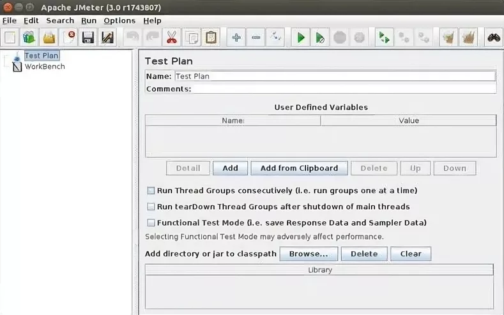Open the Options menu
Viewport: 504px width, 315px height.
click(119, 20)
